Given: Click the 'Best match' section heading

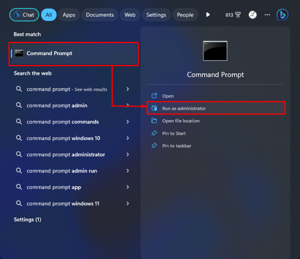Looking at the screenshot, I should coord(27,35).
